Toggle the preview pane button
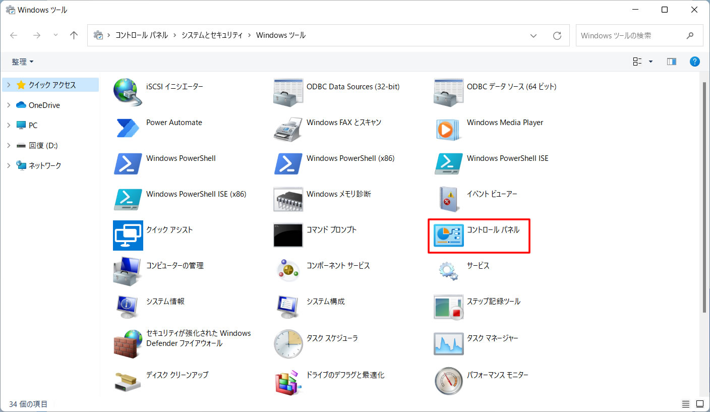The image size is (710, 412). (671, 62)
